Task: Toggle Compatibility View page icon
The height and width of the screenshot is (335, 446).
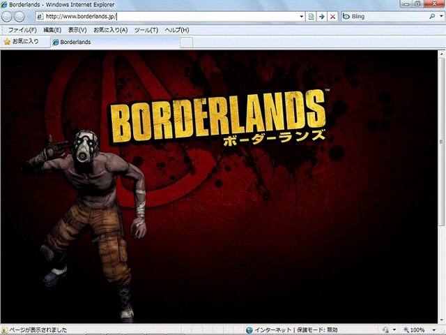Action: [x=312, y=17]
